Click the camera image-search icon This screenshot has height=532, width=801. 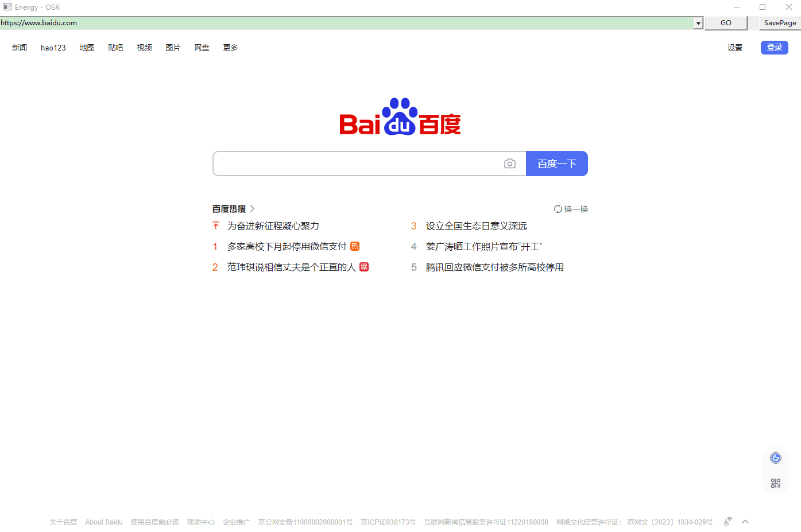tap(509, 164)
